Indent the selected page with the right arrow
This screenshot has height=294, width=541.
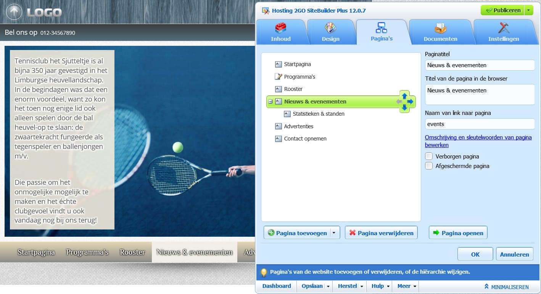(x=411, y=102)
